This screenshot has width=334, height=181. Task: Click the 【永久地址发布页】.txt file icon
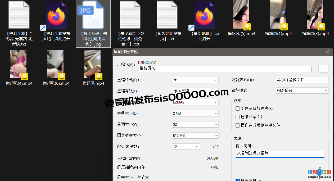coord(167,15)
